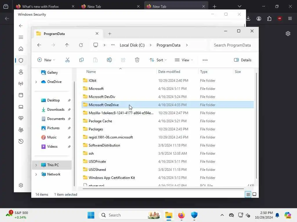Open Firefox extensions puzzle icon
Viewport: 297px width, 222px height.
[x=269, y=18]
